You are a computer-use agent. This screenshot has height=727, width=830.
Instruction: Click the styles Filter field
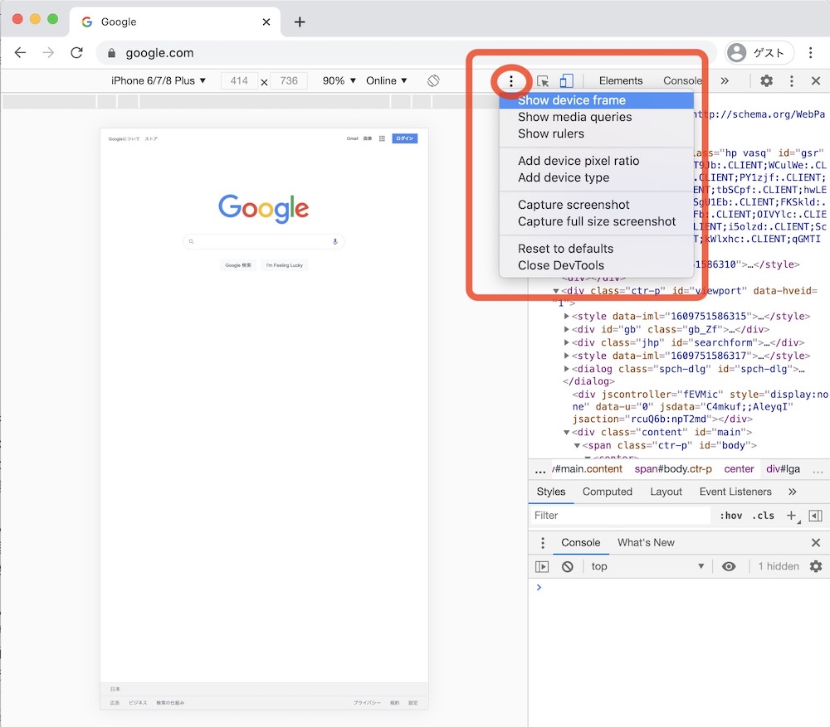620,516
